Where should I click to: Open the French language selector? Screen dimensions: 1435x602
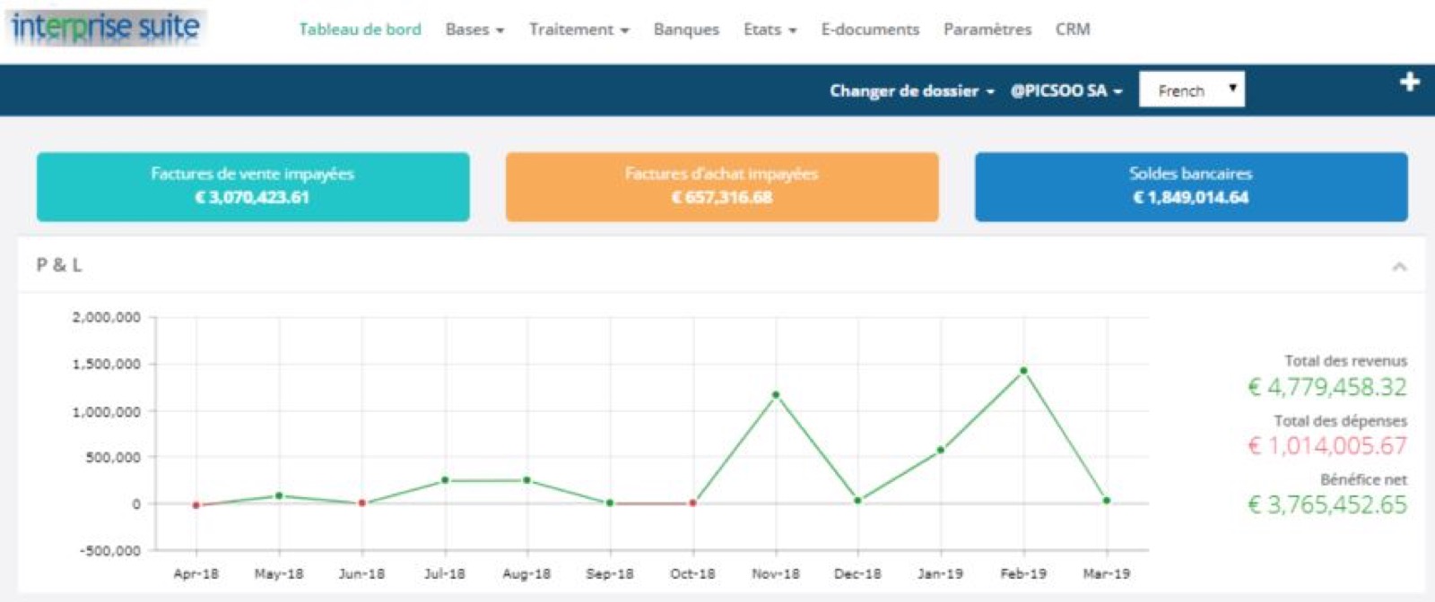(x=1192, y=90)
